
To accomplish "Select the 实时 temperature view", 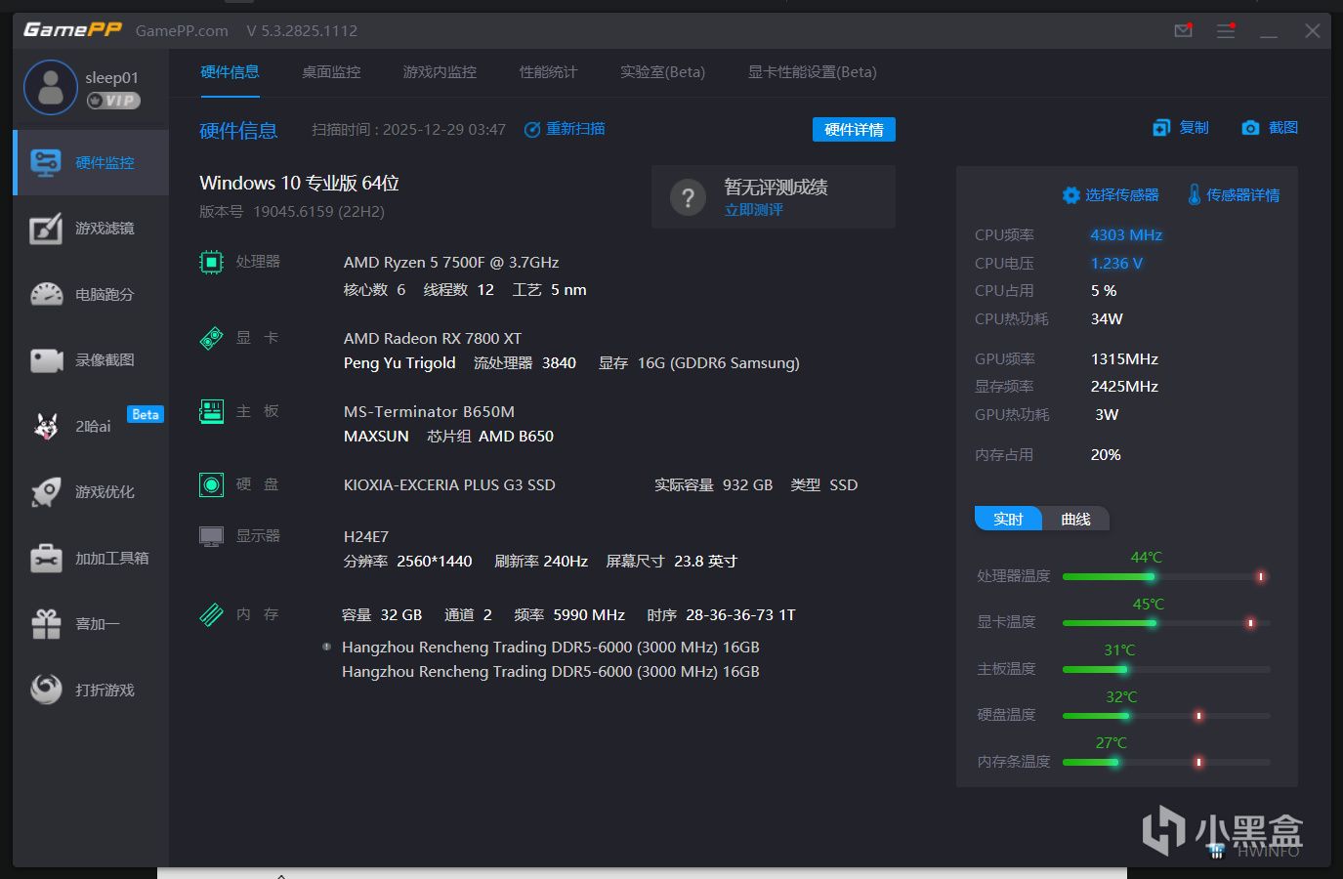I will coord(1008,519).
